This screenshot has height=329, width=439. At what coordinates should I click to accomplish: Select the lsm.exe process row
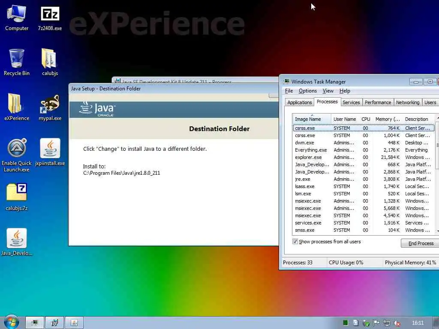pos(364,194)
